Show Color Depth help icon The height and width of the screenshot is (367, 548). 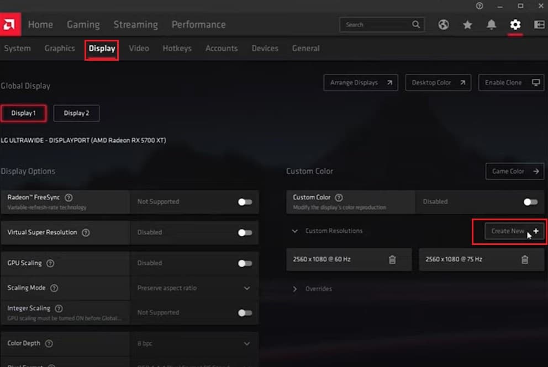point(49,344)
